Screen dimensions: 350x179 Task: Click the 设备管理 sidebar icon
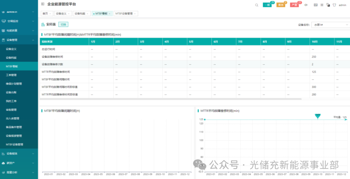[x=3, y=40]
